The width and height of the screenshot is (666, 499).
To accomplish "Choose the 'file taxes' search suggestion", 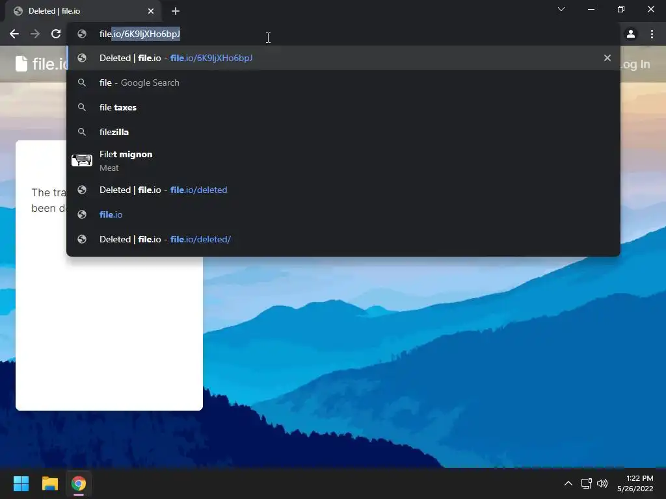I will click(343, 107).
